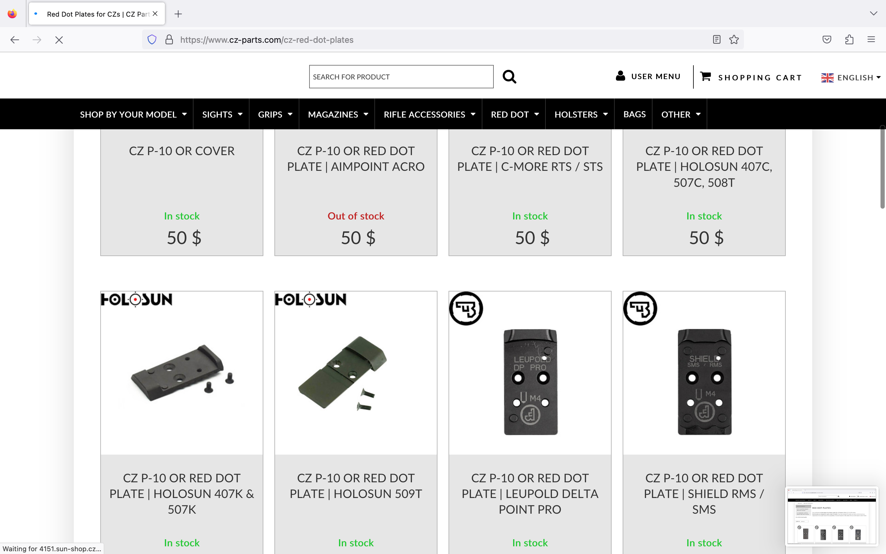This screenshot has height=554, width=886.
Task: Open tracking protection shield icon
Action: [152, 40]
